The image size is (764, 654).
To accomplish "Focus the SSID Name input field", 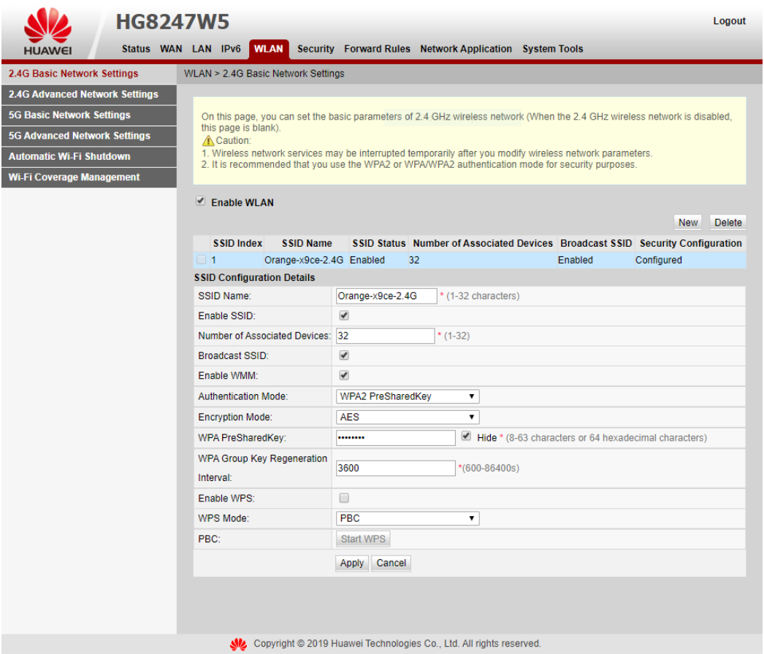I will (x=386, y=296).
